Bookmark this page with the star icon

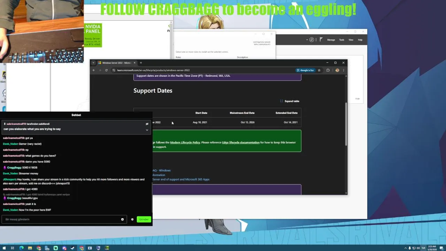(x=319, y=70)
